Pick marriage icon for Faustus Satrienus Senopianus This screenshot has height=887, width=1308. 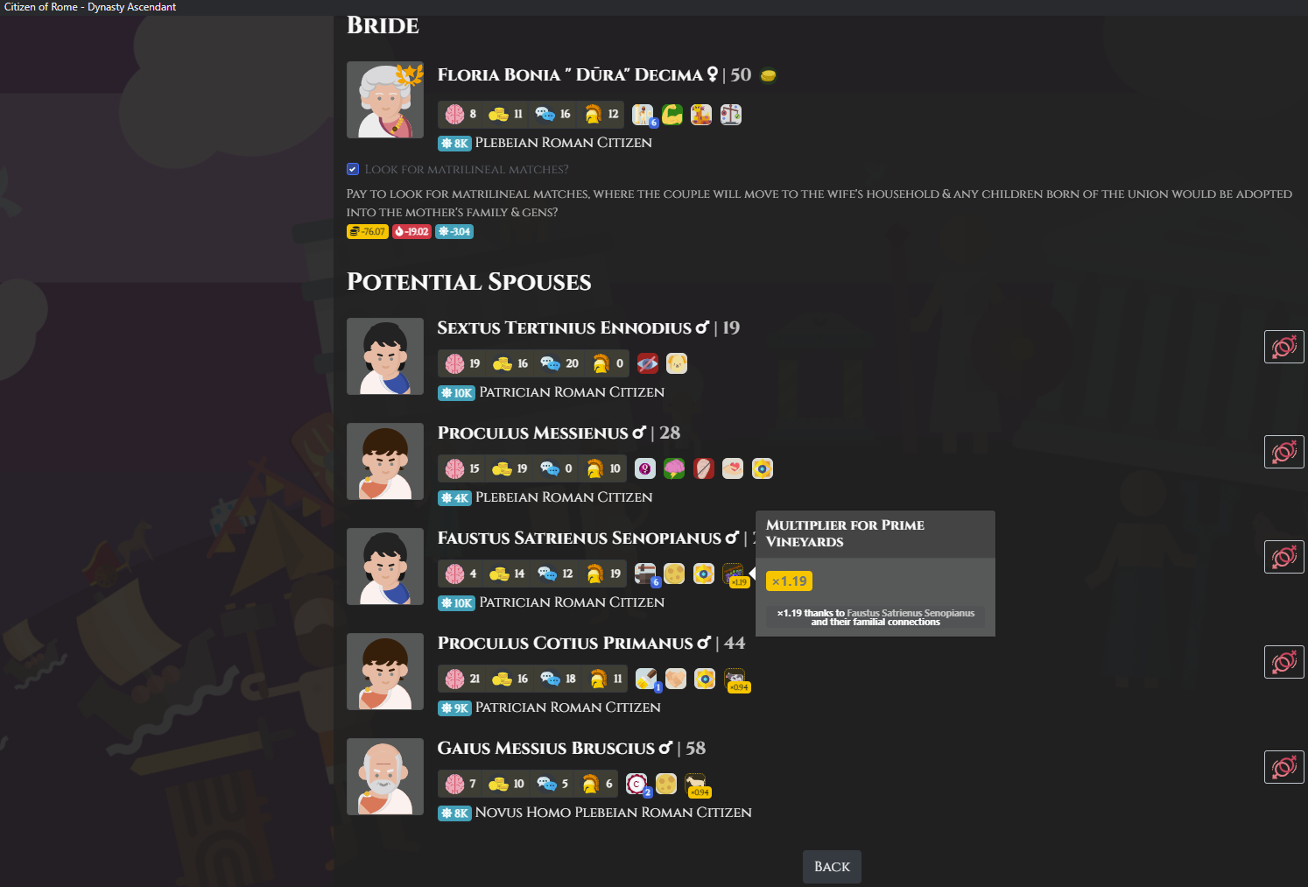pos(1284,557)
